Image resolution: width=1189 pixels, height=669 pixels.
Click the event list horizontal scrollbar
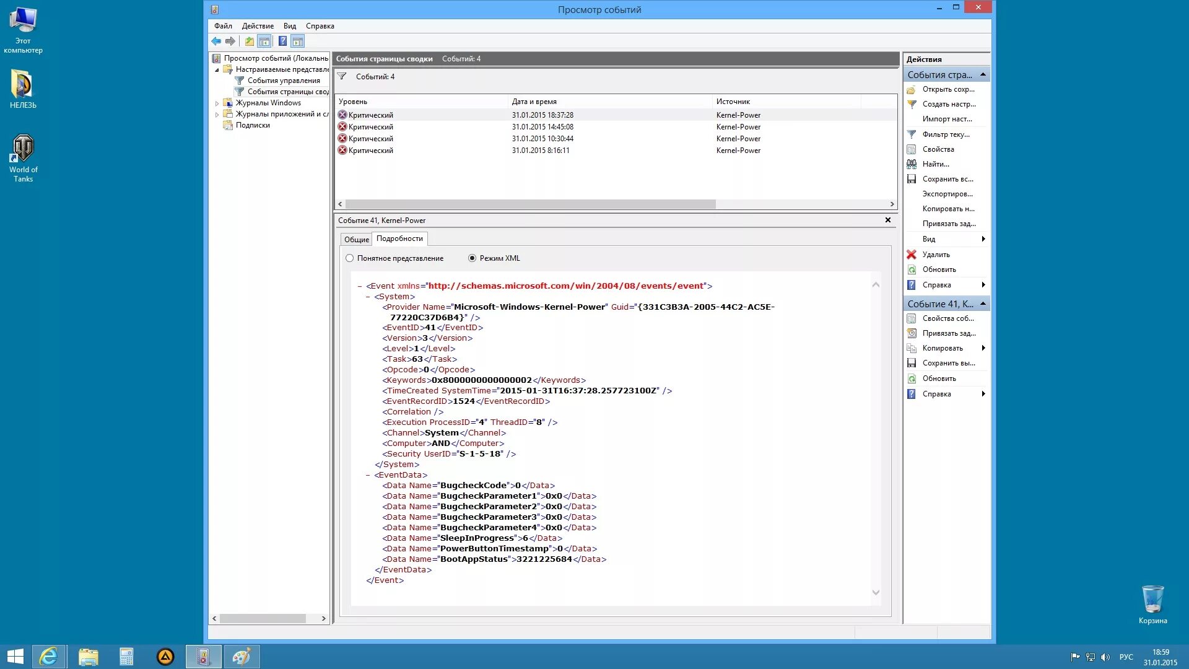[530, 204]
